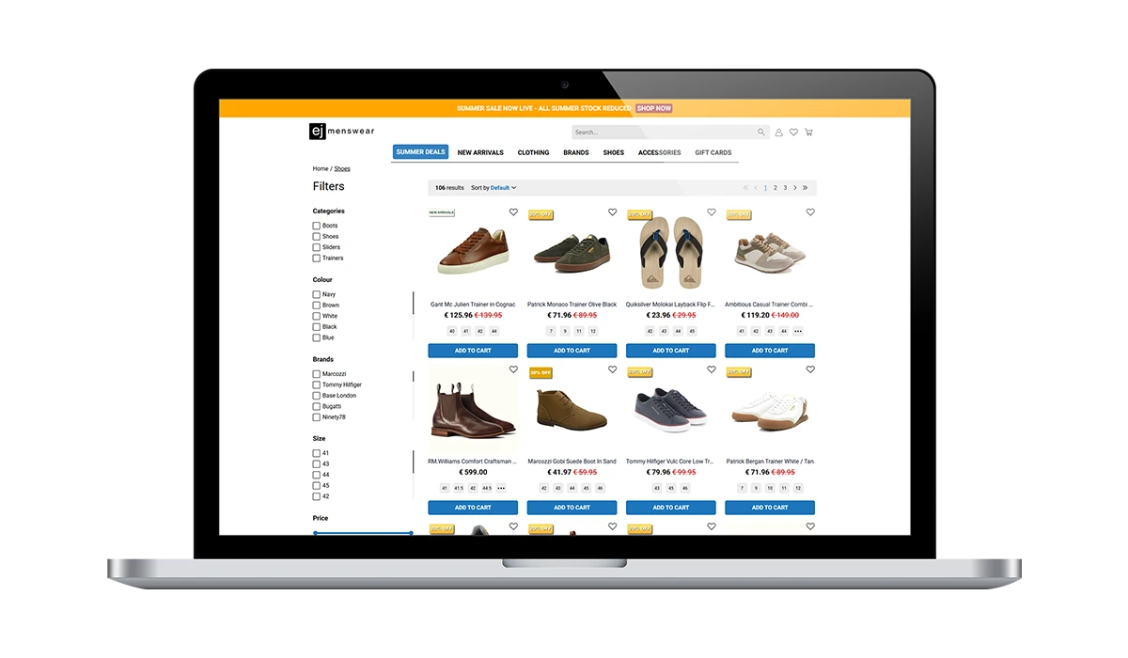Click the search magnifier icon
This screenshot has width=1128, height=658.
pyautogui.click(x=761, y=133)
